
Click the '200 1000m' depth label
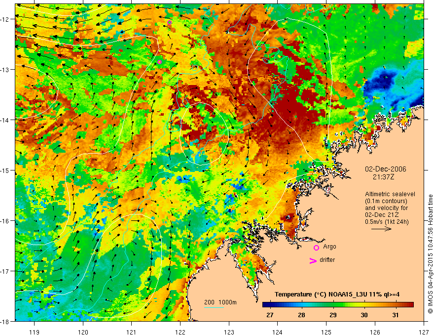[220, 302]
